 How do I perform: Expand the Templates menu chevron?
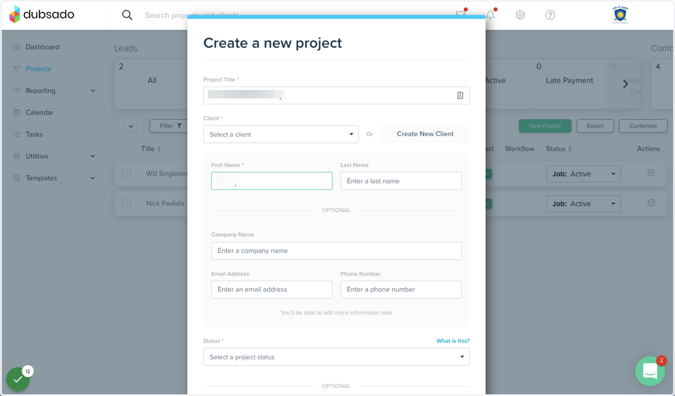[x=93, y=178]
